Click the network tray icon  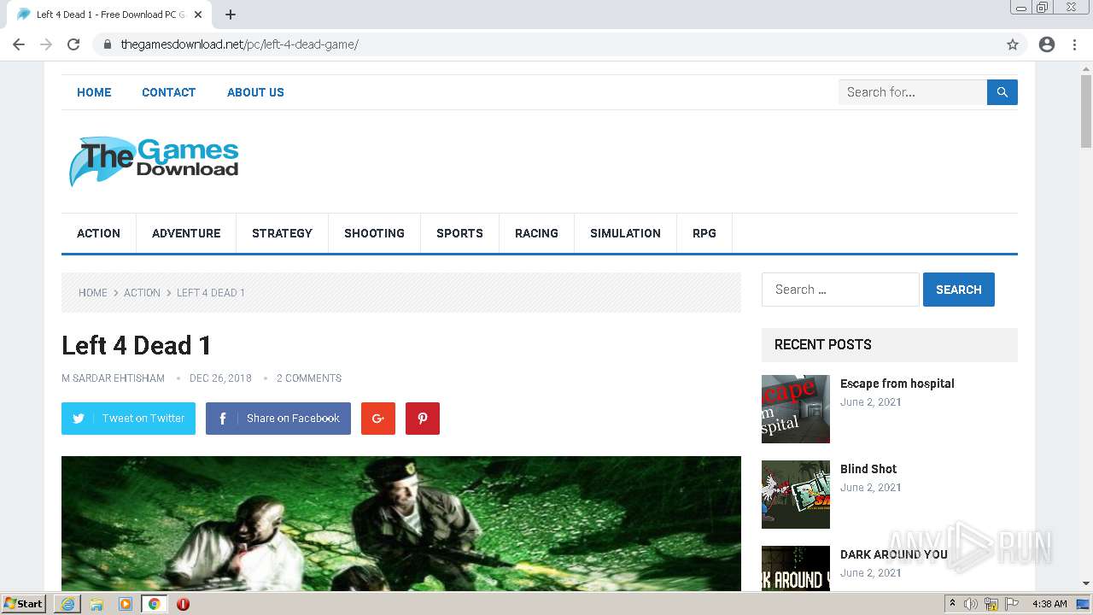tap(991, 604)
